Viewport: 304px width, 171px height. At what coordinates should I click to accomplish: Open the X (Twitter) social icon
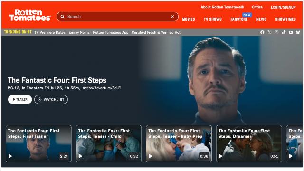coord(269,32)
